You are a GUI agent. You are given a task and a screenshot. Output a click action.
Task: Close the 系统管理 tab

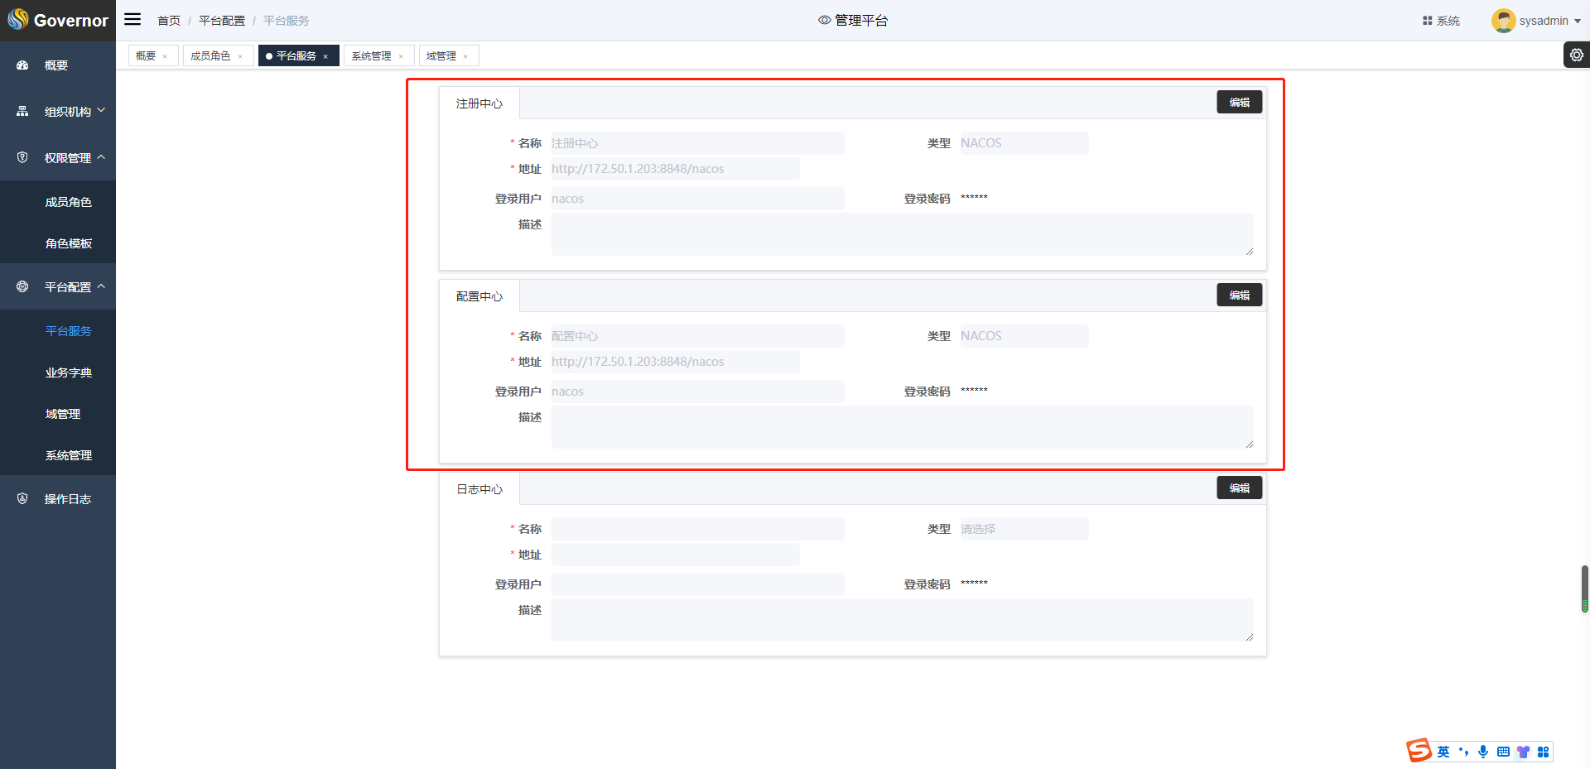click(401, 56)
